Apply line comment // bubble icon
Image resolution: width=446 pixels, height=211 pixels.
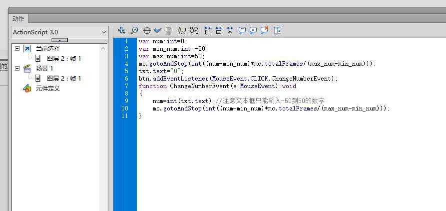pos(253,30)
